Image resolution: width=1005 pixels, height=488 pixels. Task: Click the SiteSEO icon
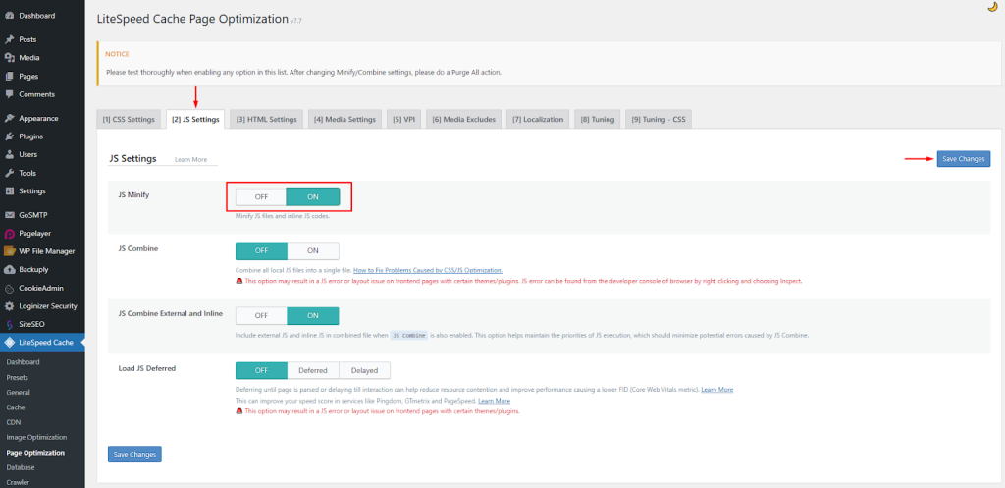pos(9,324)
